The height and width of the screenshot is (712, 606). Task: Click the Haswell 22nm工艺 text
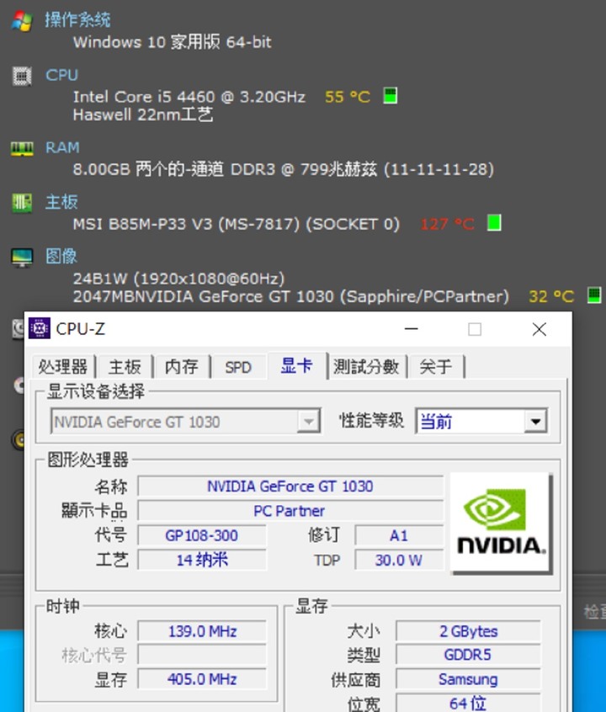142,114
